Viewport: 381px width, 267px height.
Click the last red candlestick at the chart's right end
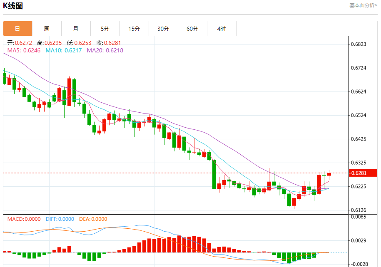(x=329, y=174)
